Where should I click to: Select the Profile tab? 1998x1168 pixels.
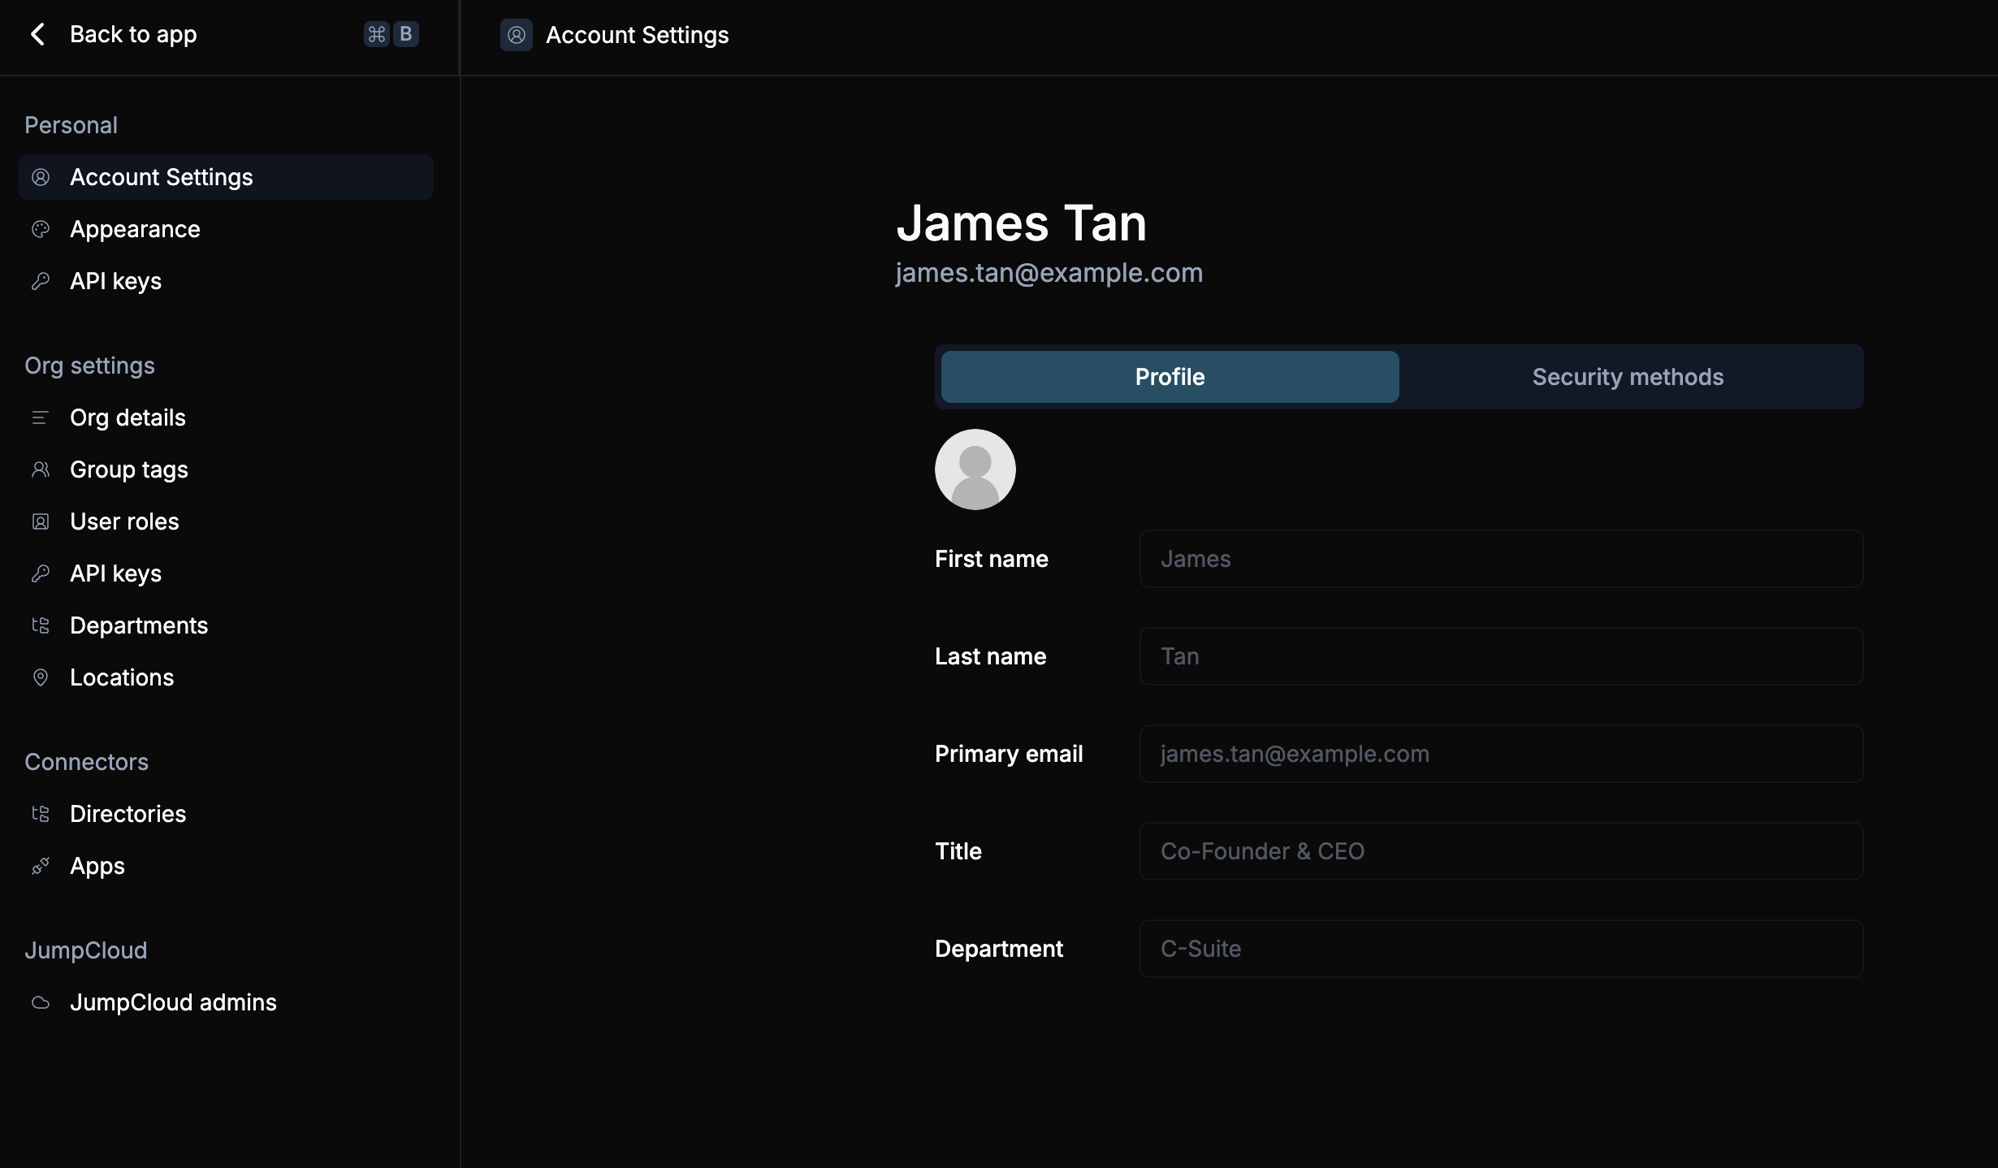click(1169, 376)
